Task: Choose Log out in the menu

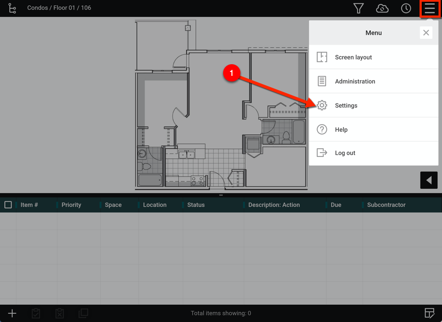Action: pyautogui.click(x=345, y=153)
